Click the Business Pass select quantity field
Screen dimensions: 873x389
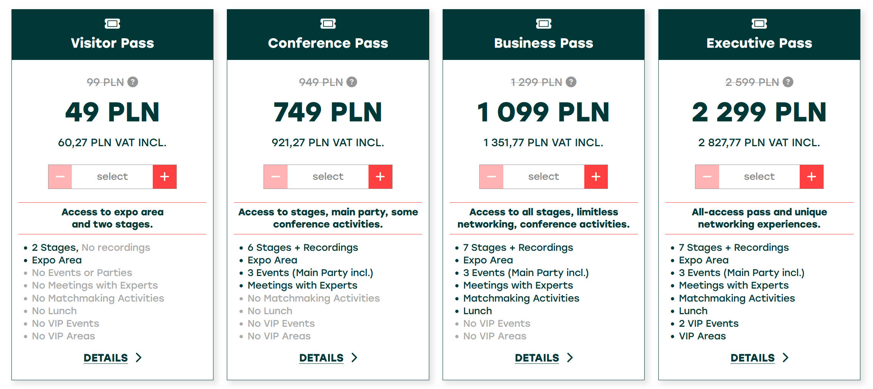click(x=543, y=177)
